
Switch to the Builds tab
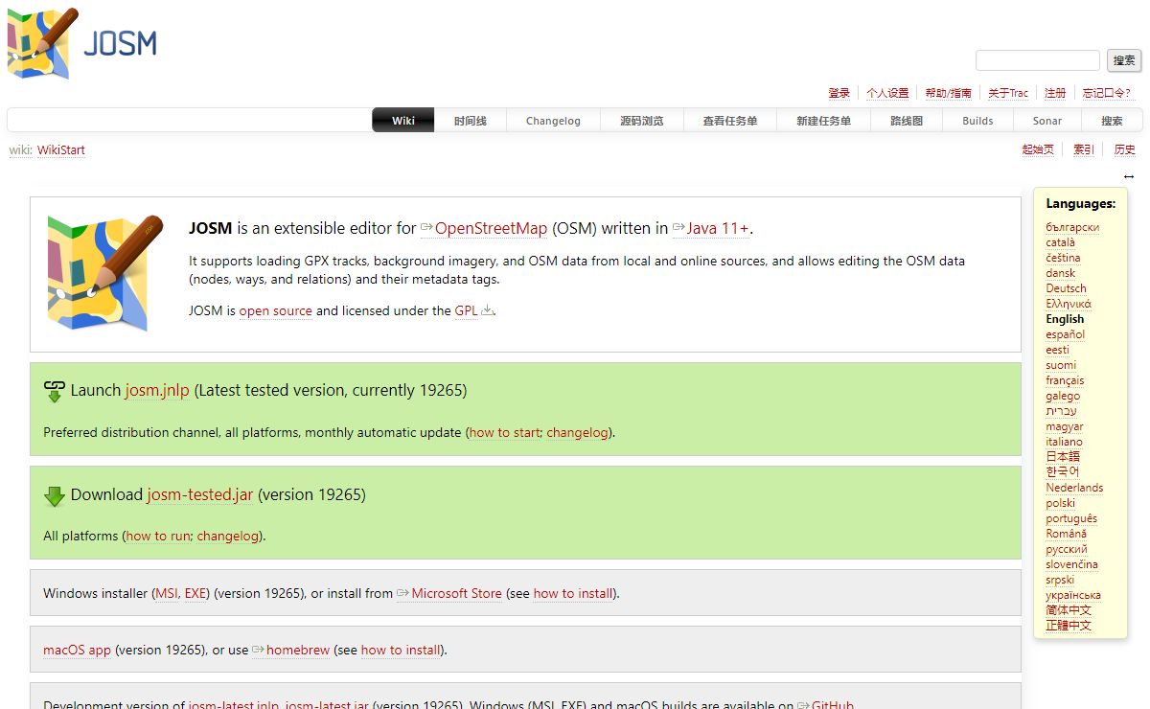click(x=977, y=121)
